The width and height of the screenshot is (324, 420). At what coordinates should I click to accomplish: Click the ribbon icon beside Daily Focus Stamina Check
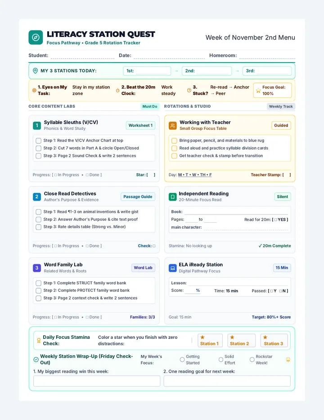pos(39,340)
